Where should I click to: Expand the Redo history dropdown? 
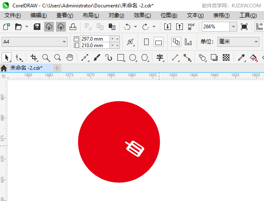154,27
